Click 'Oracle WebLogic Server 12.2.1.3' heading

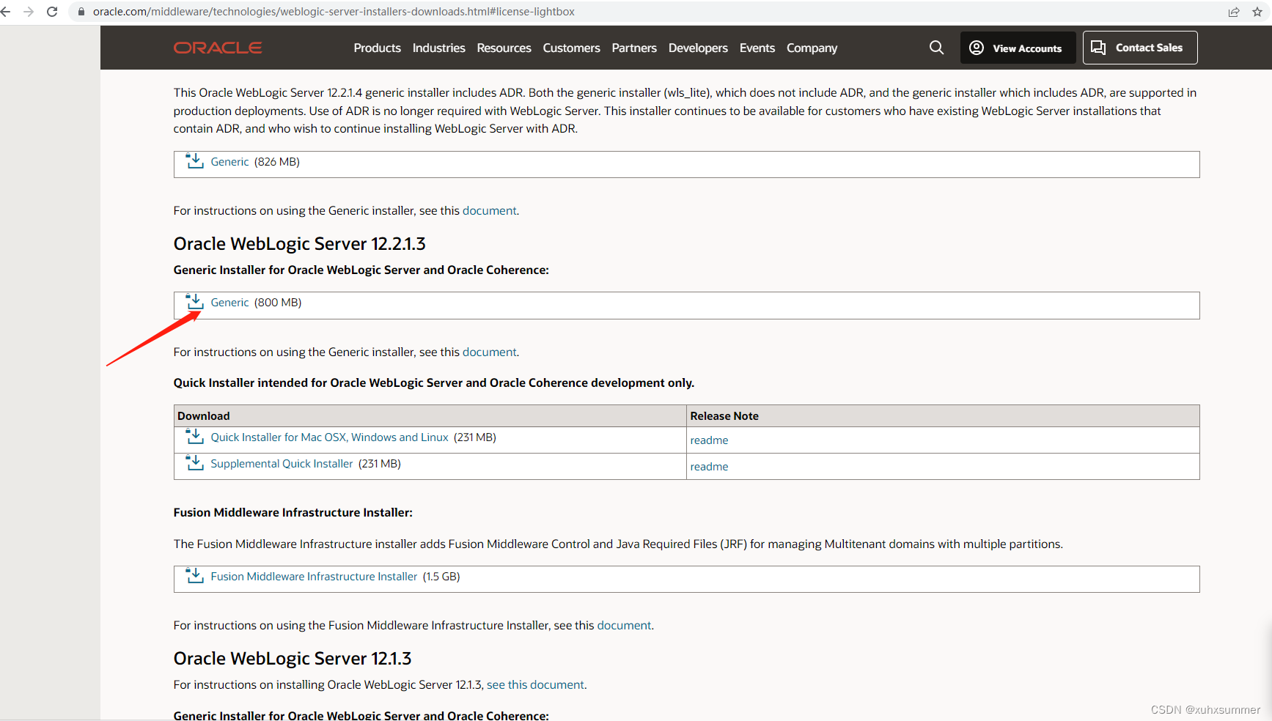coord(299,243)
